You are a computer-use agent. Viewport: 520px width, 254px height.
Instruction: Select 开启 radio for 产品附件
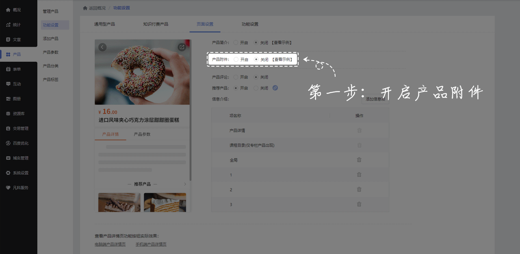tap(236, 59)
